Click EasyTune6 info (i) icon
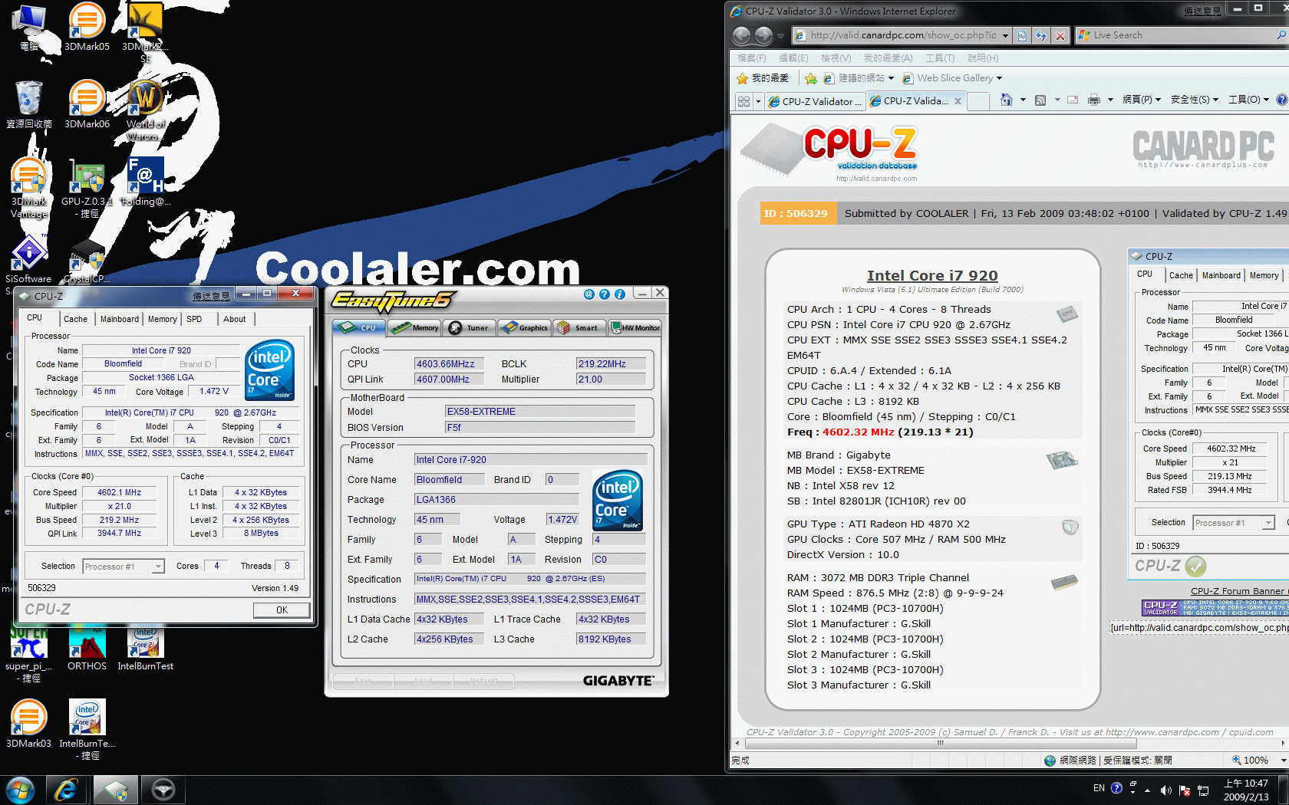Viewport: 1289px width, 805px height. 620,294
